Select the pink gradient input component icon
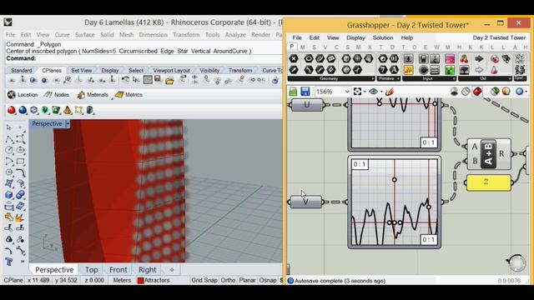Image resolution: width=534 pixels, height=300 pixels. tap(450, 58)
